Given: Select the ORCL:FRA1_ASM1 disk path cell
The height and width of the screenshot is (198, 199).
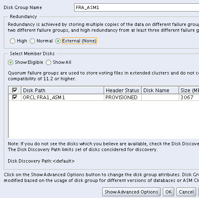Looking at the screenshot, I should [63, 98].
